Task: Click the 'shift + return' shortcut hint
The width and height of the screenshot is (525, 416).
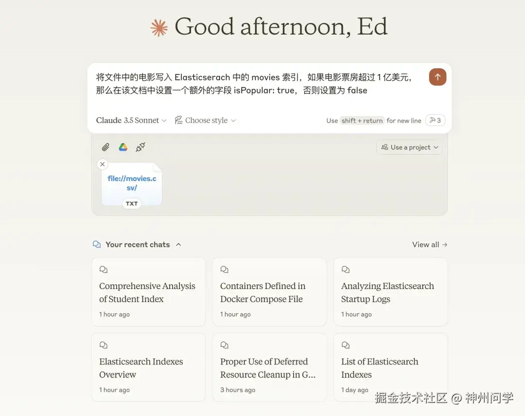Action: (362, 121)
